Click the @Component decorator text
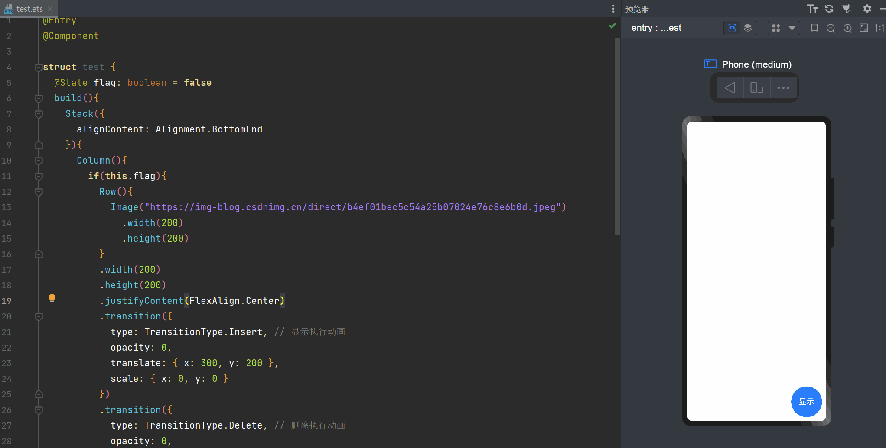The height and width of the screenshot is (448, 886). point(71,36)
